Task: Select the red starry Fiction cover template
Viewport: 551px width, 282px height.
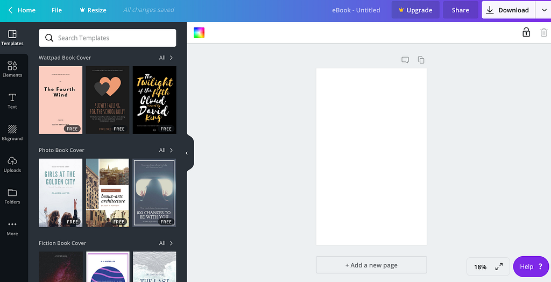Action: coord(60,266)
